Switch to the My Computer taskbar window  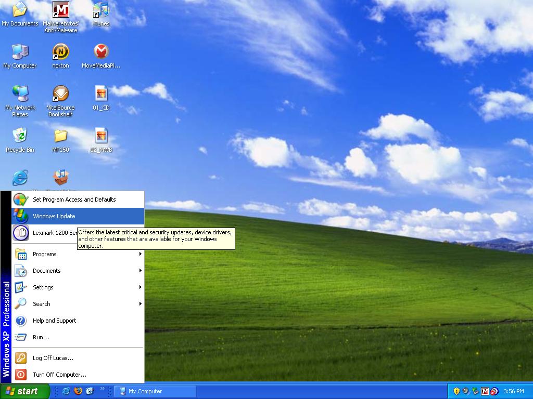point(155,391)
